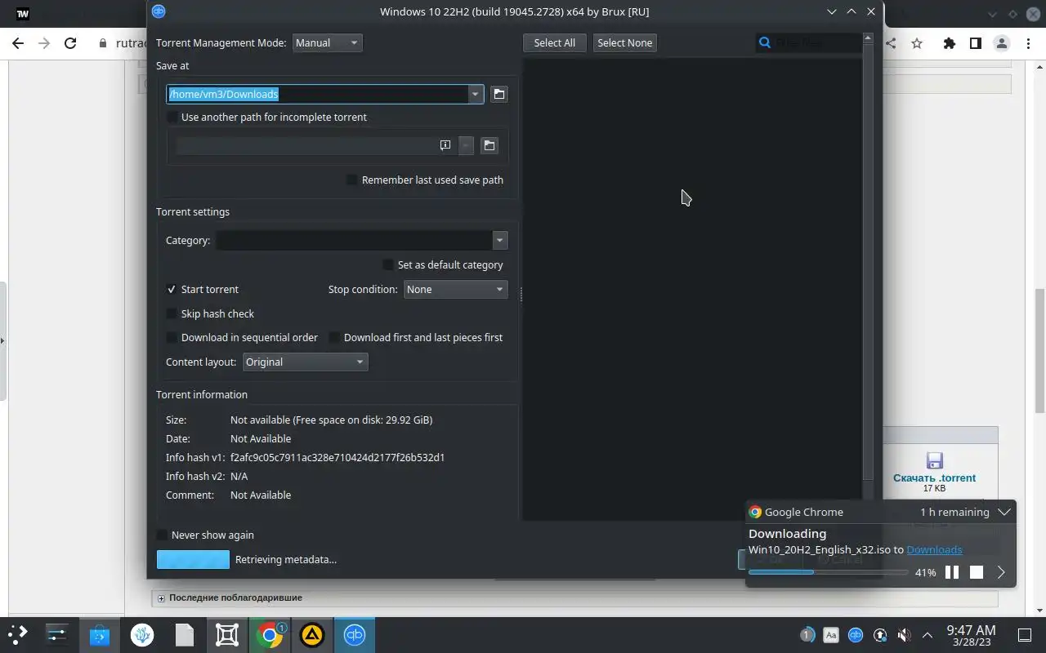Click Select None button
The height and width of the screenshot is (653, 1046).
click(625, 43)
